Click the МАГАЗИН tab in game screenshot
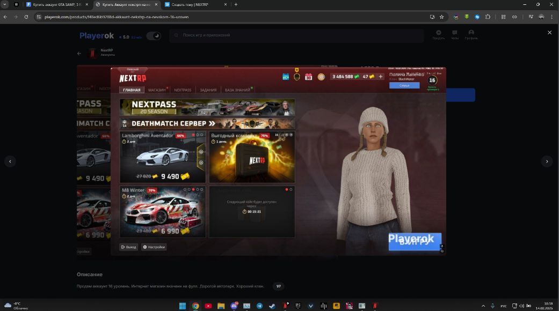 click(x=157, y=90)
